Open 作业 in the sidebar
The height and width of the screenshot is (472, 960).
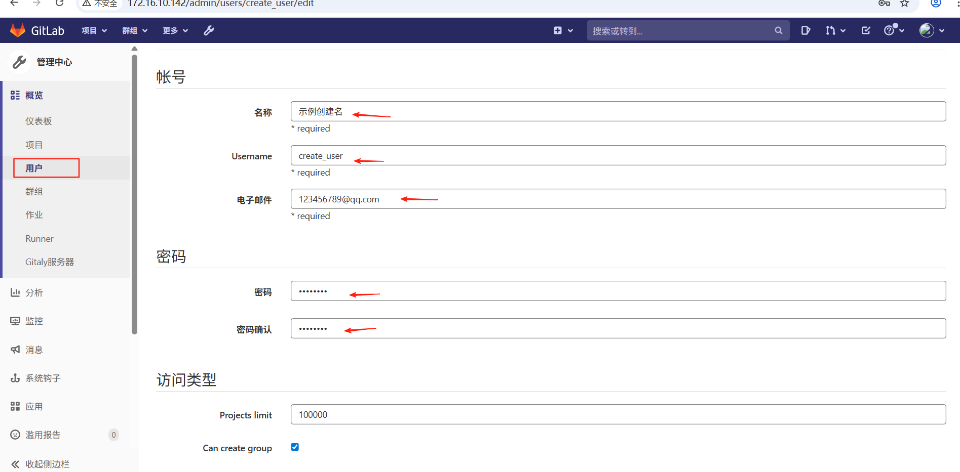[34, 214]
